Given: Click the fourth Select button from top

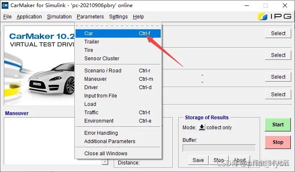Looking at the screenshot, I should coord(278,95).
